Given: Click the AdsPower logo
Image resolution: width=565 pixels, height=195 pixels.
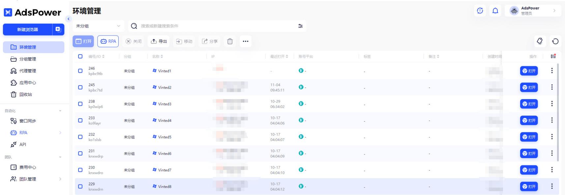Looking at the screenshot, I should [32, 13].
